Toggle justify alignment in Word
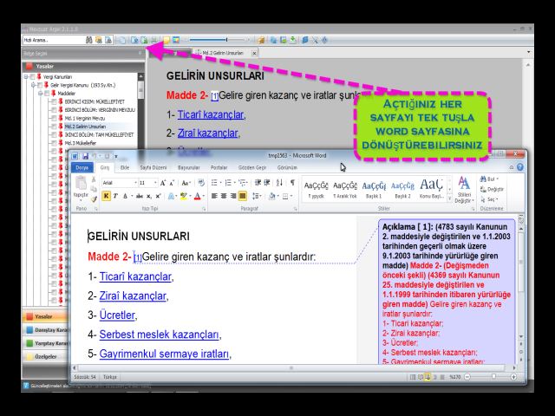555x416 pixels. (x=243, y=196)
